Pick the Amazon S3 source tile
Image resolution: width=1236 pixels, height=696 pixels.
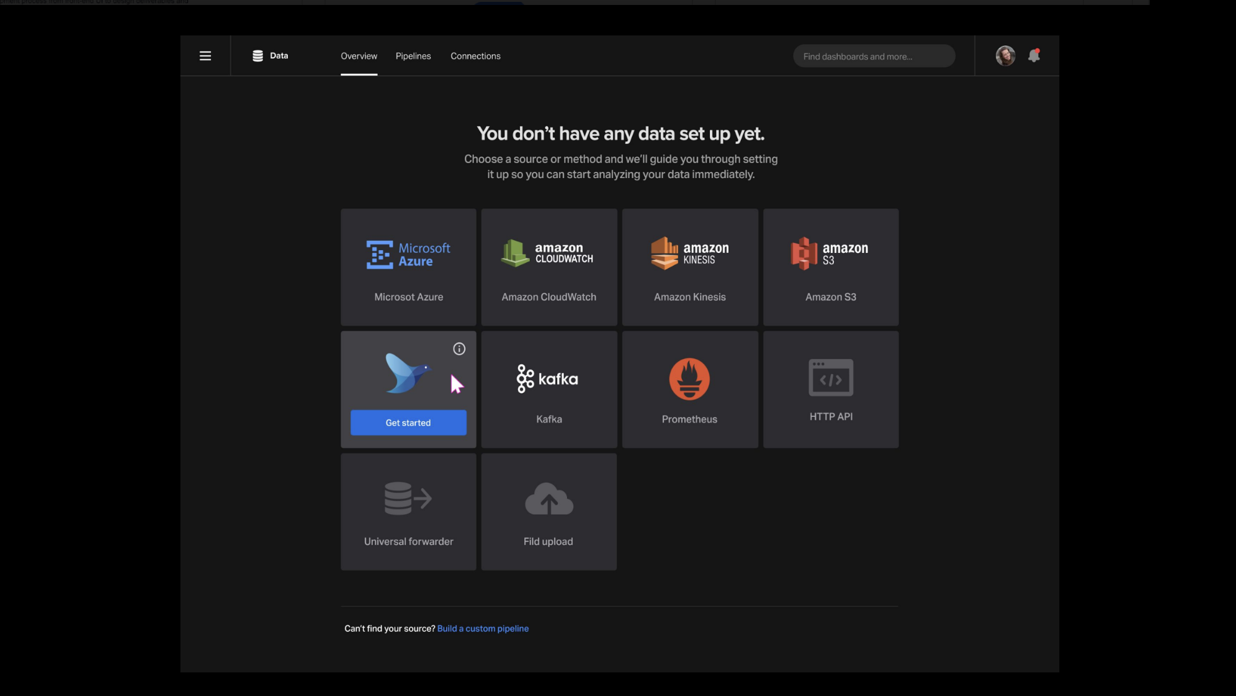(831, 267)
